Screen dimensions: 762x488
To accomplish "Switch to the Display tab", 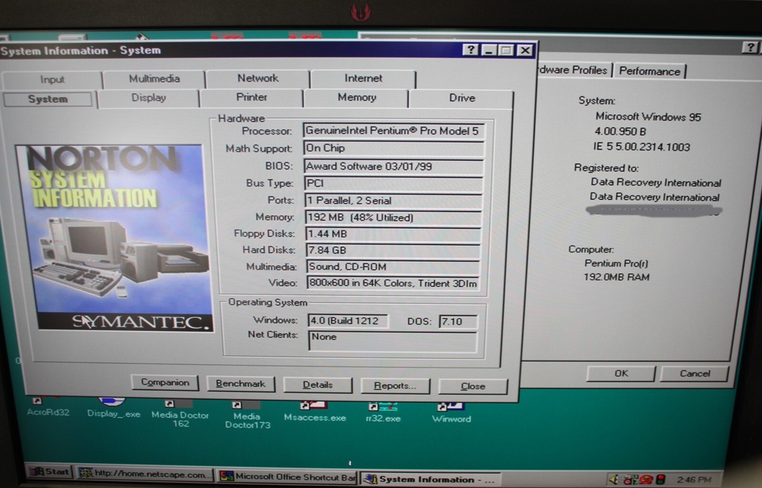I will pos(149,98).
